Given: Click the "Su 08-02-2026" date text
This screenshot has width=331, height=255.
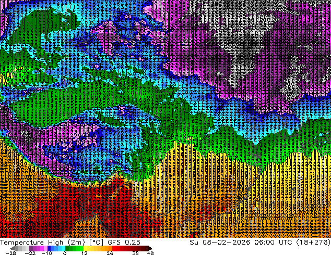Looking at the screenshot, I should tap(220, 242).
